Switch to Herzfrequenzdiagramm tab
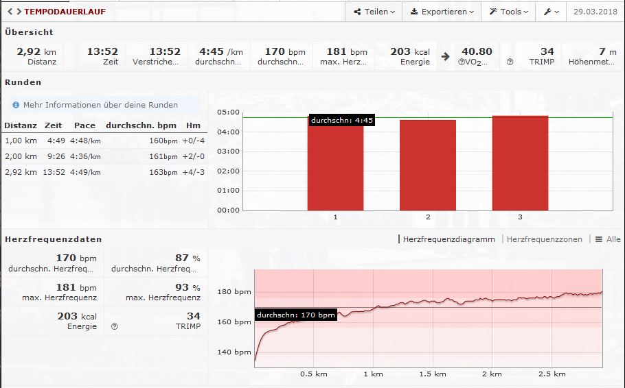Image resolution: width=625 pixels, height=388 pixels. coord(448,239)
